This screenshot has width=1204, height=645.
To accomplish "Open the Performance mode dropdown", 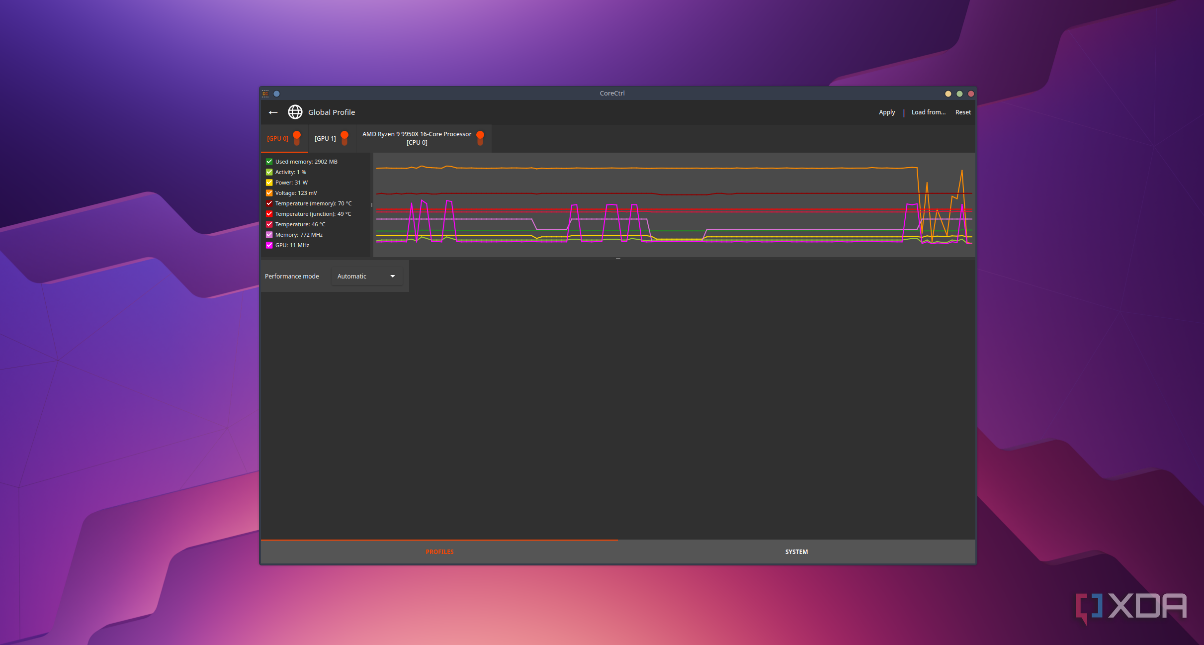I will 367,276.
